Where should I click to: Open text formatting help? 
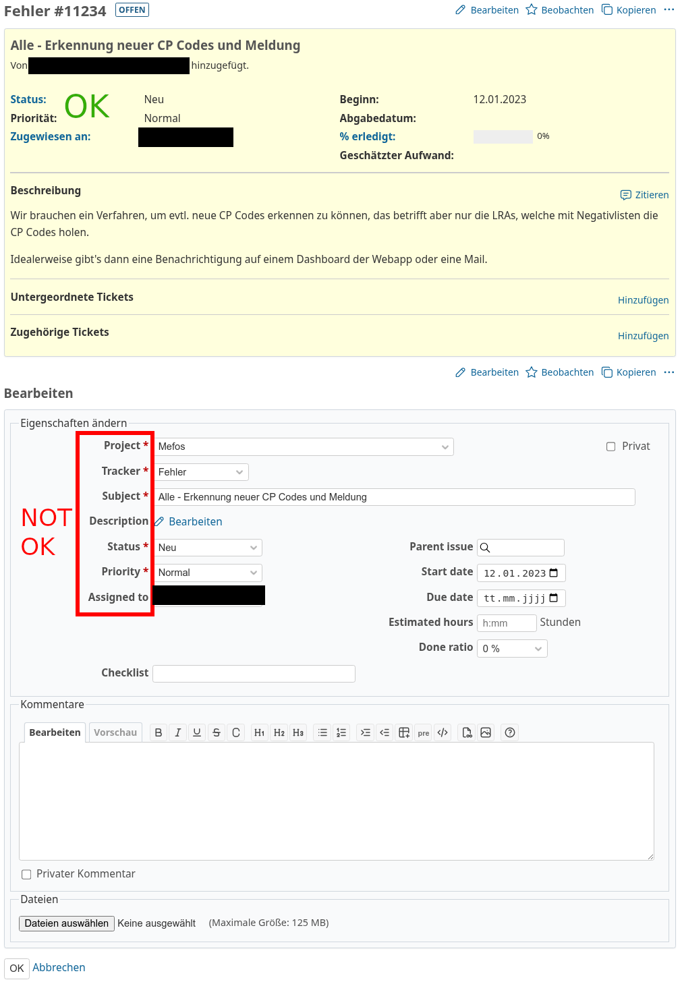[510, 732]
